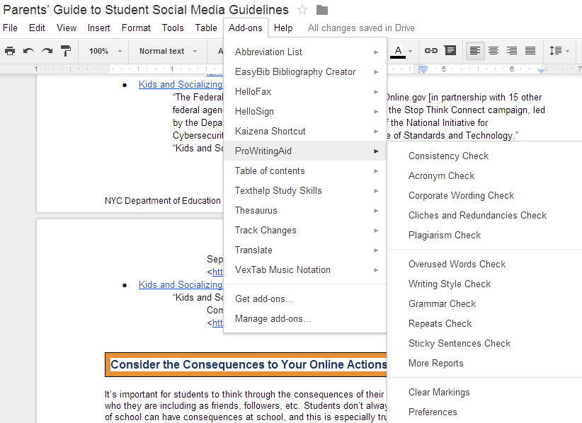Image resolution: width=582 pixels, height=423 pixels.
Task: Expand the EasyBib Bibliography Creator submenu arrow
Action: pyautogui.click(x=376, y=72)
